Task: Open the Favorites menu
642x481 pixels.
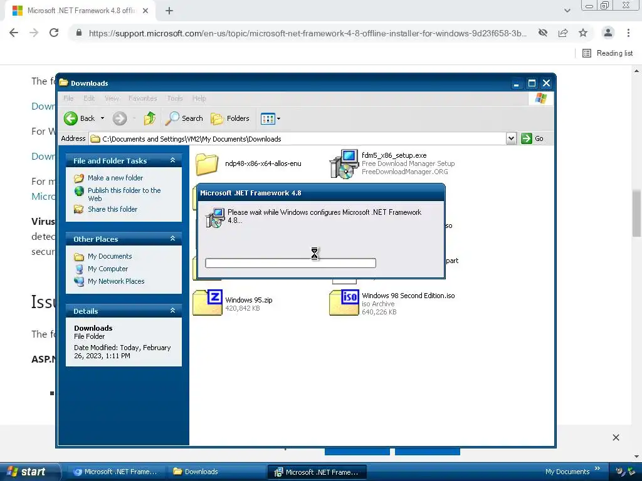Action: [142, 98]
